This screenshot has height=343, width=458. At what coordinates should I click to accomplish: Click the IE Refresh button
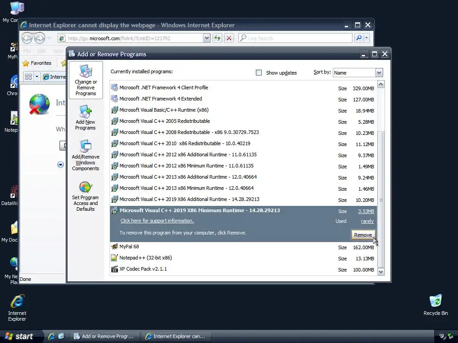click(217, 38)
